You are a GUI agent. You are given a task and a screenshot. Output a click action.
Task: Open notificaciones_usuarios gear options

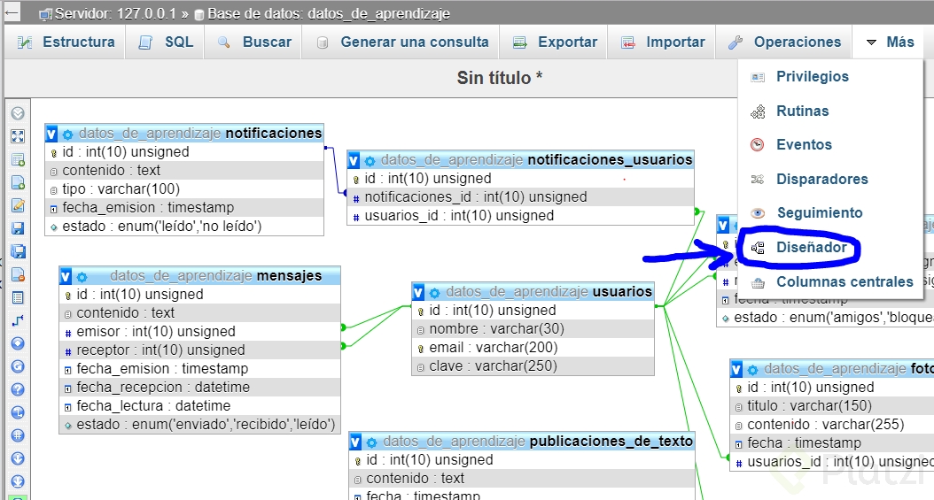pos(370,161)
